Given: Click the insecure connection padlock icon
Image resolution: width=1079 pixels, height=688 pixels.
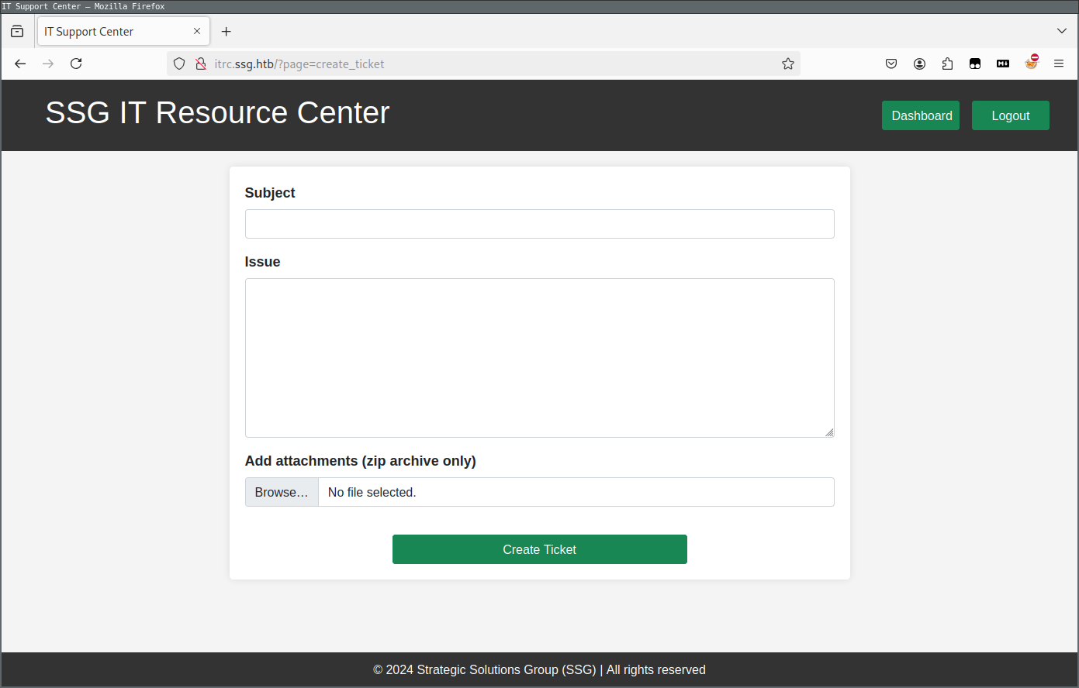Looking at the screenshot, I should tap(200, 64).
